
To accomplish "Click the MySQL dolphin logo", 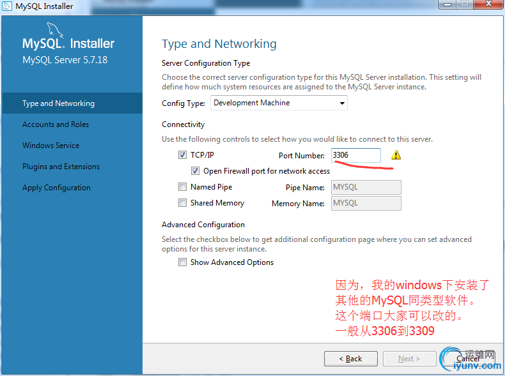I will tap(55, 30).
